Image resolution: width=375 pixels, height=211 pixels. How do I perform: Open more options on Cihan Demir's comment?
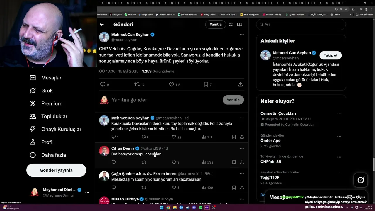(x=242, y=148)
